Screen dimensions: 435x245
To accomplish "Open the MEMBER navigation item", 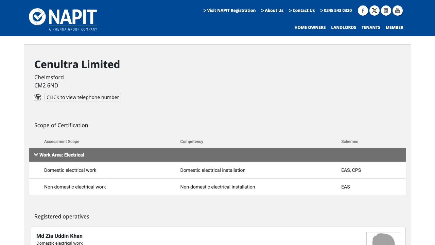I will [x=394, y=27].
